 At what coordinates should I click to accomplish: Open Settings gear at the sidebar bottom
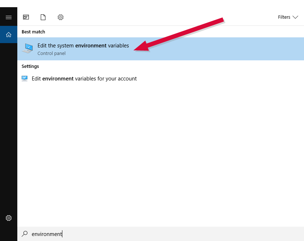coord(9,218)
